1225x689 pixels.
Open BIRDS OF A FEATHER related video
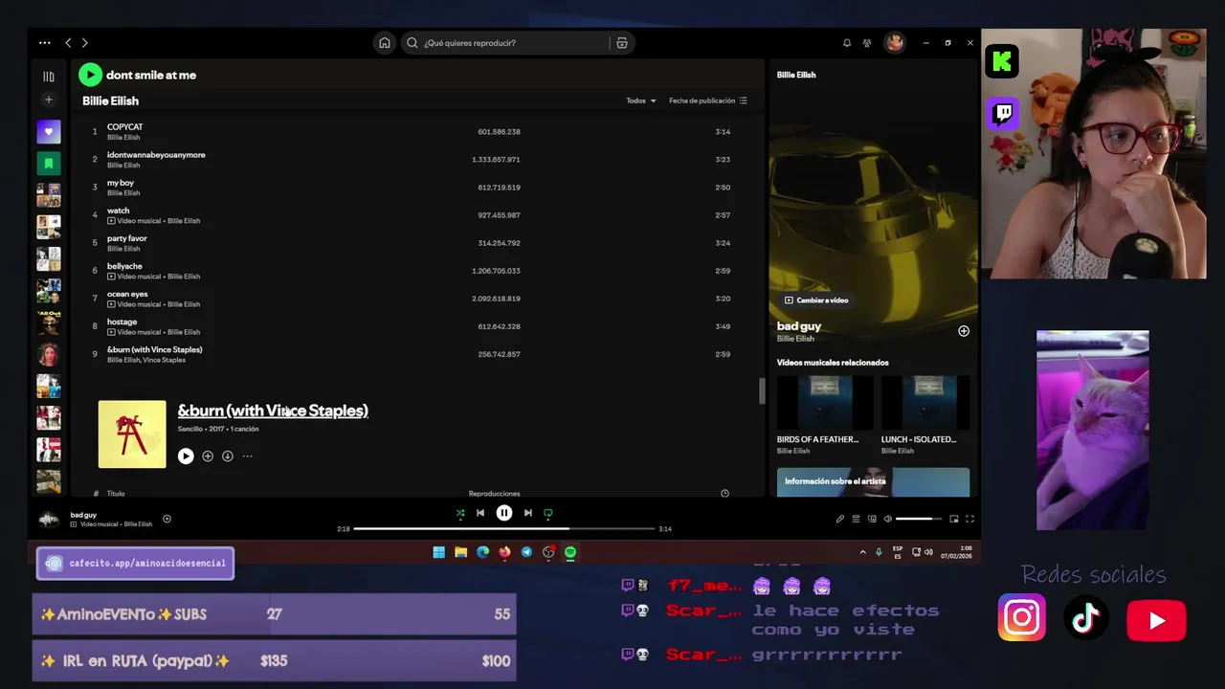point(825,415)
